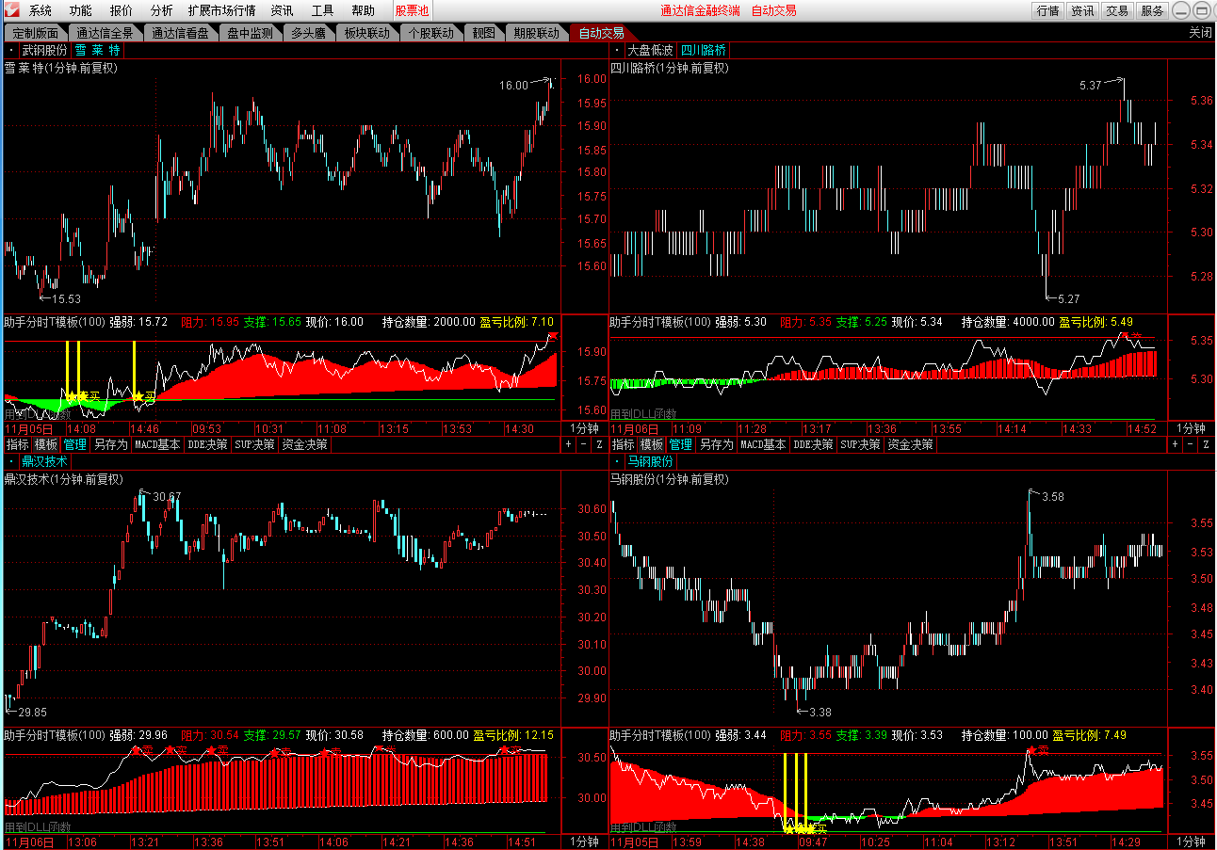1217x850 pixels.
Task: Click the red sell star marker on 马钢股份 indicator
Action: point(1031,750)
